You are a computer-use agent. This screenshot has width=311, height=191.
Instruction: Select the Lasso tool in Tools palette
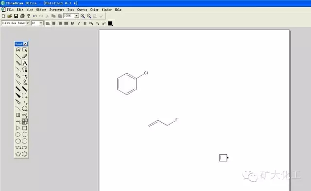tap(18, 49)
